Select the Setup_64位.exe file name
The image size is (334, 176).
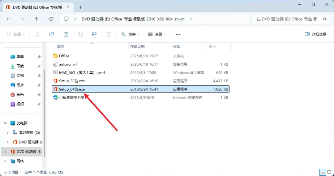click(x=72, y=89)
